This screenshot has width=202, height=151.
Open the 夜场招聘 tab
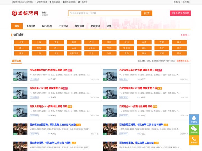(31, 26)
